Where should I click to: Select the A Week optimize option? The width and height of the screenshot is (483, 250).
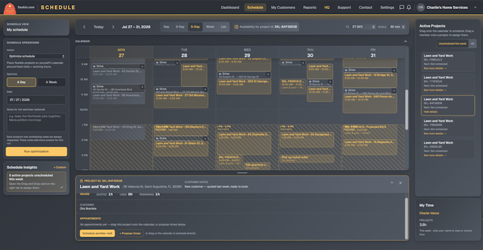pyautogui.click(x=52, y=82)
